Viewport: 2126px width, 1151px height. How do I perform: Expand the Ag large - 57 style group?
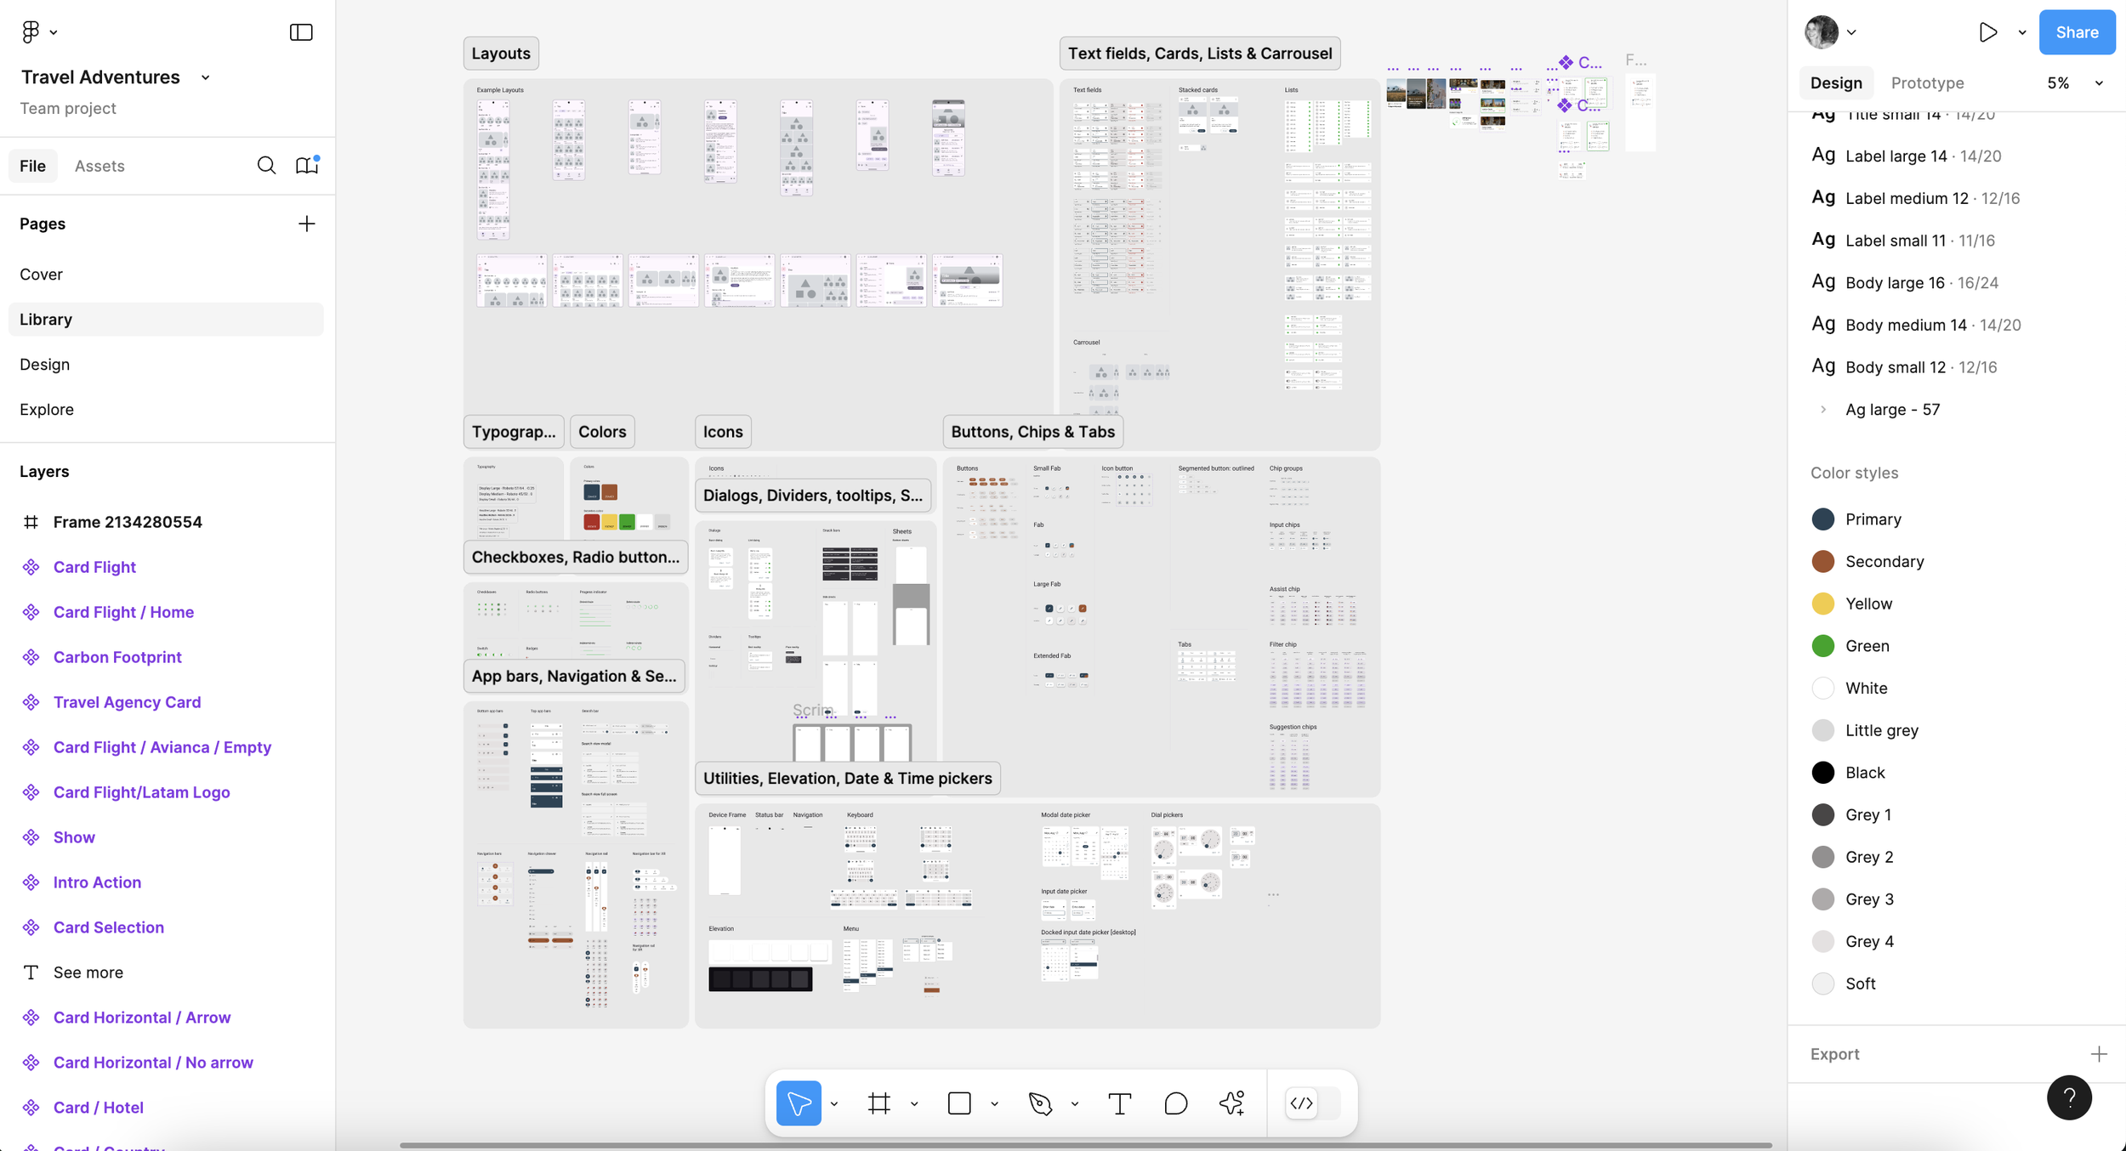click(1823, 410)
